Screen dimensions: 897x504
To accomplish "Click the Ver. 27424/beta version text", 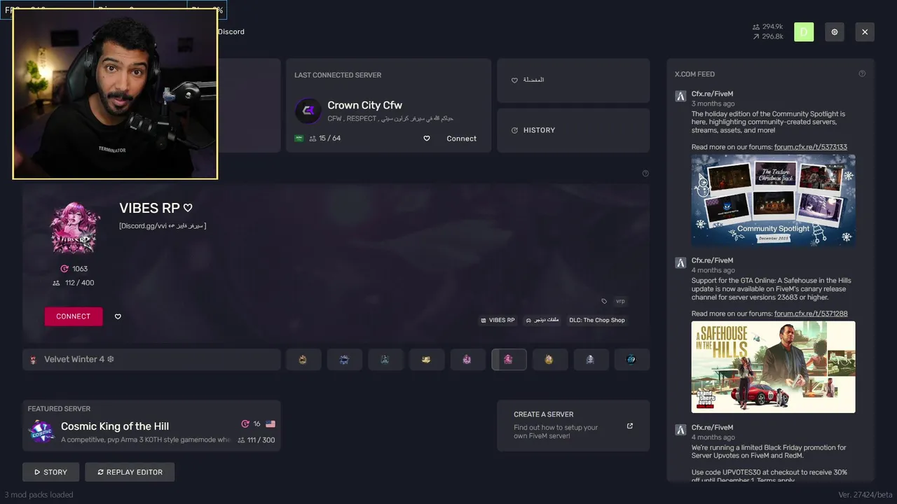I will [865, 494].
